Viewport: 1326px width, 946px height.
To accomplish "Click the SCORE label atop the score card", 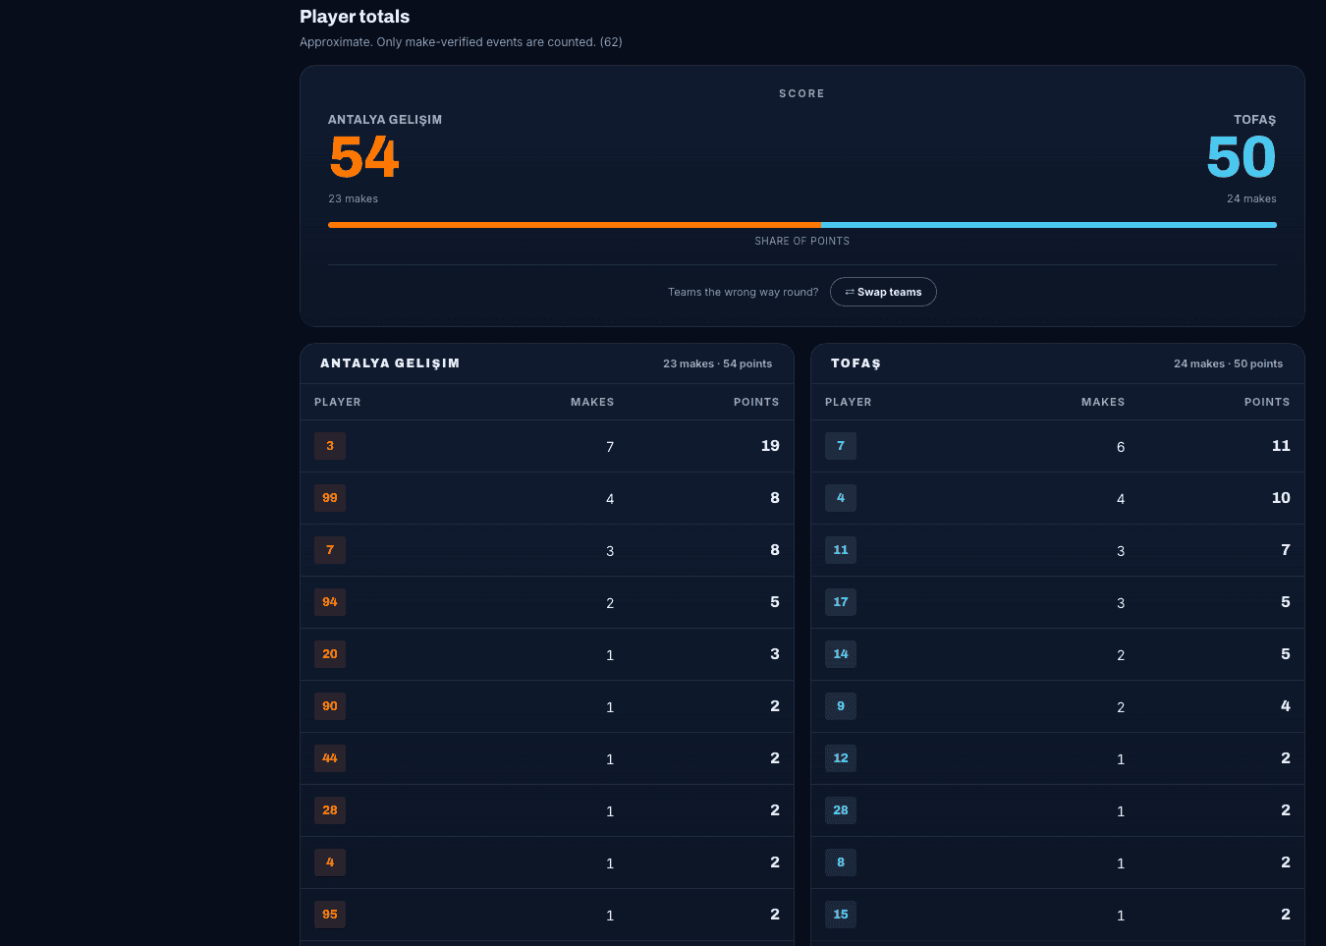I will click(801, 93).
